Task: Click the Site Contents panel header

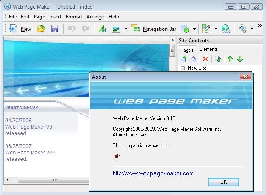Action: click(x=220, y=41)
